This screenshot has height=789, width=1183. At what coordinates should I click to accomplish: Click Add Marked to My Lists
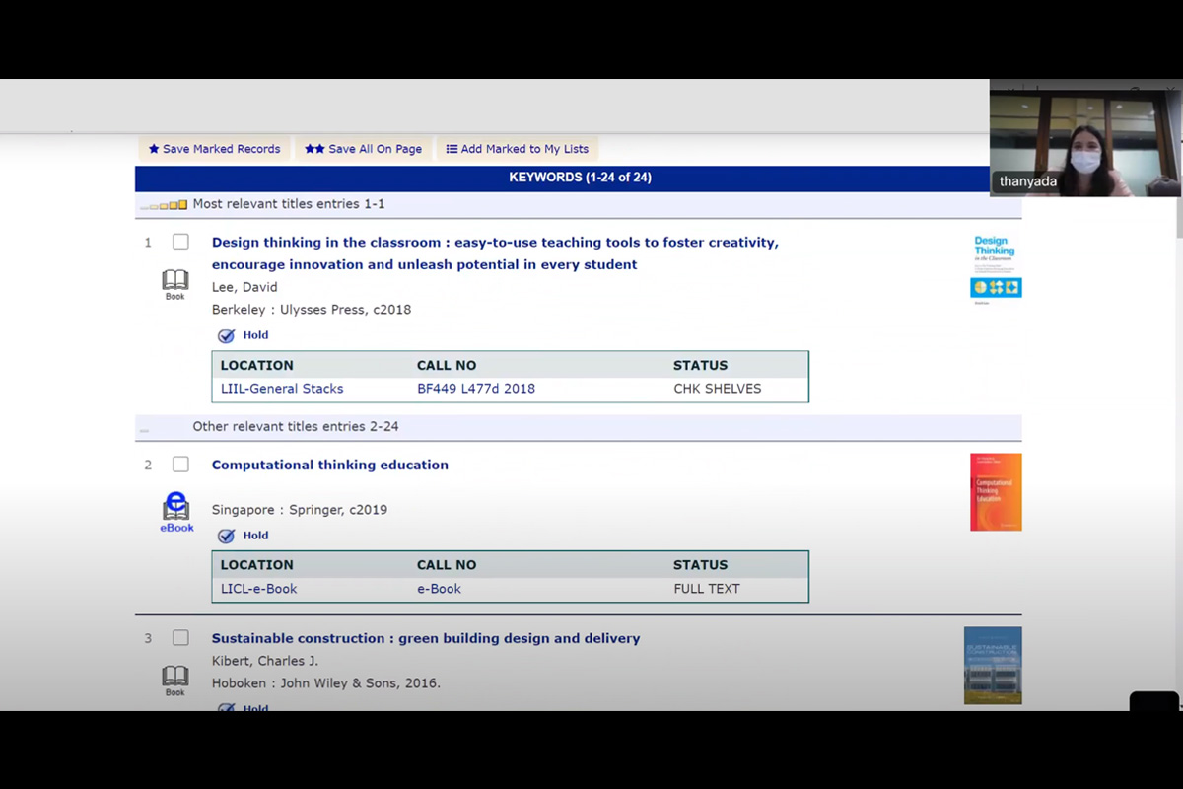pos(517,149)
